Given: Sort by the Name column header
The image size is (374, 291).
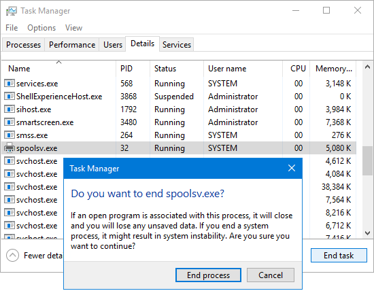Looking at the screenshot, I should [58, 69].
